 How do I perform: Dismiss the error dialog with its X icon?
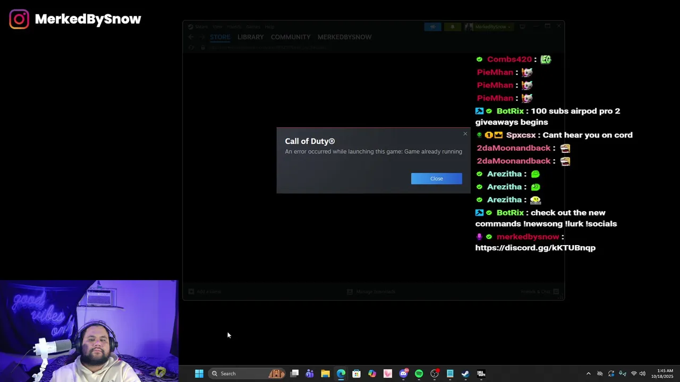coord(465,134)
